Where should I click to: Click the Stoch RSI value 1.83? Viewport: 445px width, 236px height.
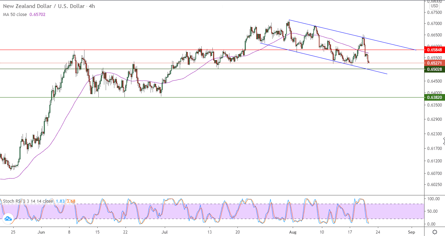pyautogui.click(x=59, y=201)
